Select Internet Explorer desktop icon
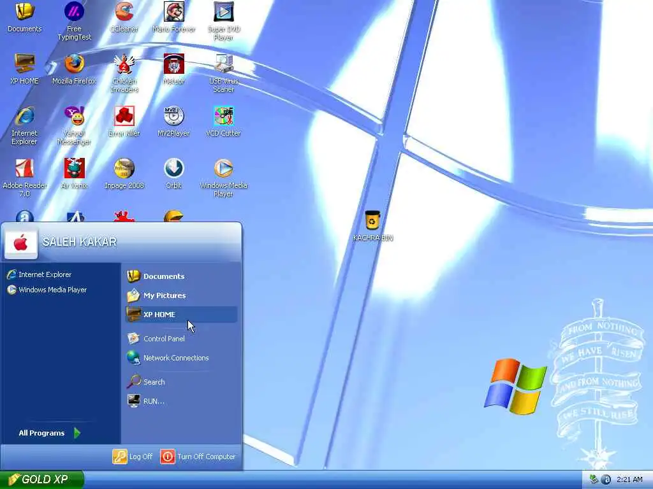This screenshot has height=489, width=653. [x=25, y=125]
